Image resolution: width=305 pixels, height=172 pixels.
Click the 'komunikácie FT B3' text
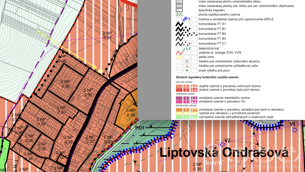coord(212,39)
